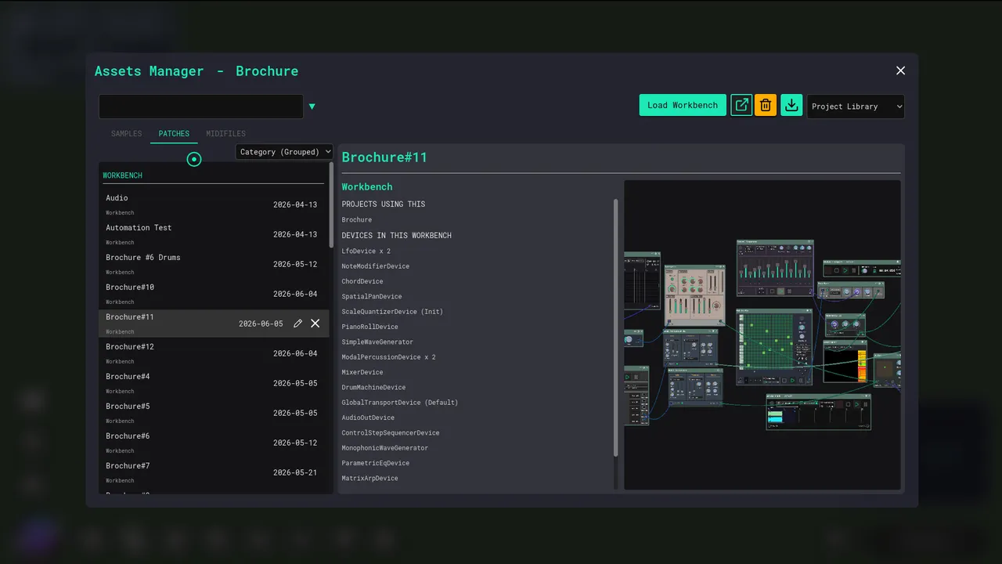This screenshot has height=564, width=1002.
Task: Select the Automation Test workbench entry
Action: click(x=214, y=234)
